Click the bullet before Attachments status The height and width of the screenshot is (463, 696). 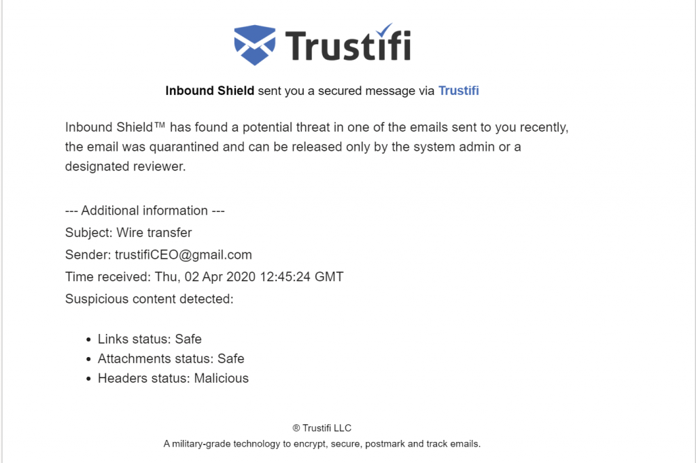(89, 359)
